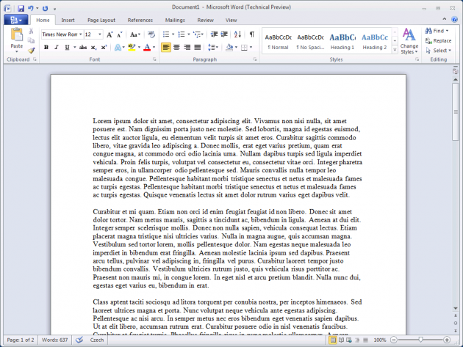Viewport: 463px width, 347px height.
Task: Open the font size dropdown
Action: 100,34
